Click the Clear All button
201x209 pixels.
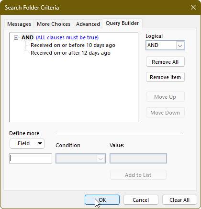(179, 200)
